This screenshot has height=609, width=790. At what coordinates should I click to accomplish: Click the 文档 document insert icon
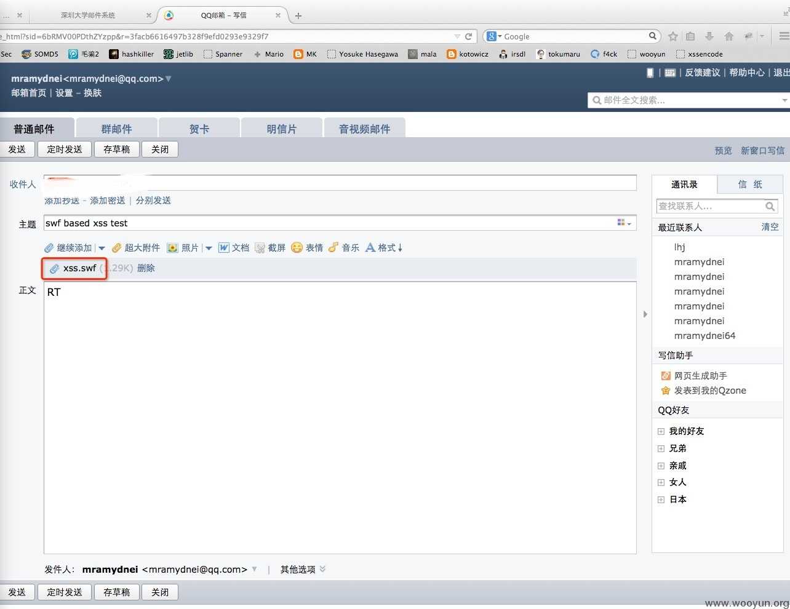[224, 248]
